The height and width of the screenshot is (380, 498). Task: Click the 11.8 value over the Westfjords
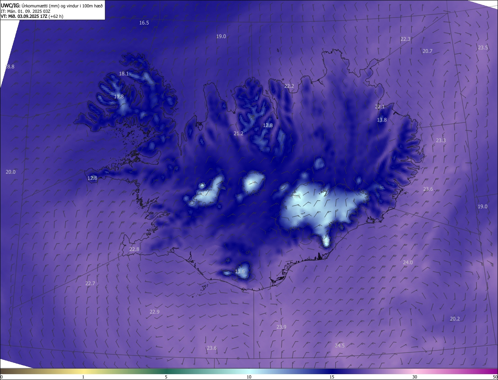click(x=119, y=97)
